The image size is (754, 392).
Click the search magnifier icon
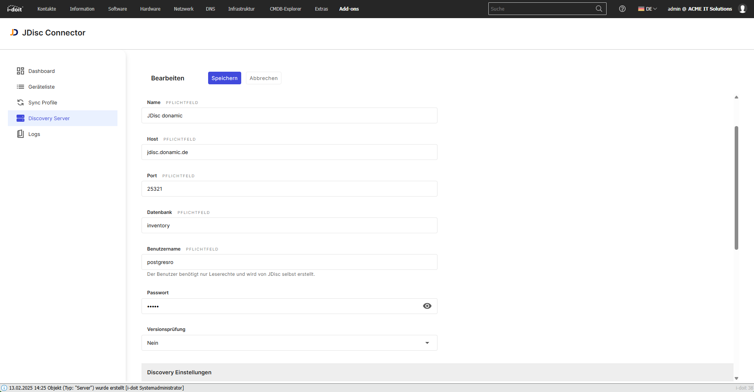point(599,9)
